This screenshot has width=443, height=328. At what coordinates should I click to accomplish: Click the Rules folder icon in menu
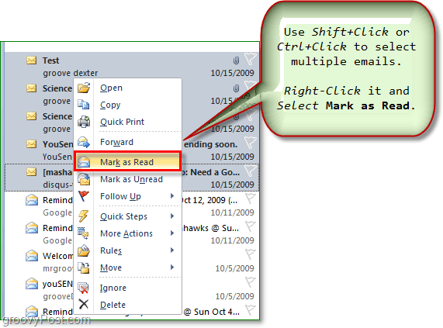coord(84,250)
